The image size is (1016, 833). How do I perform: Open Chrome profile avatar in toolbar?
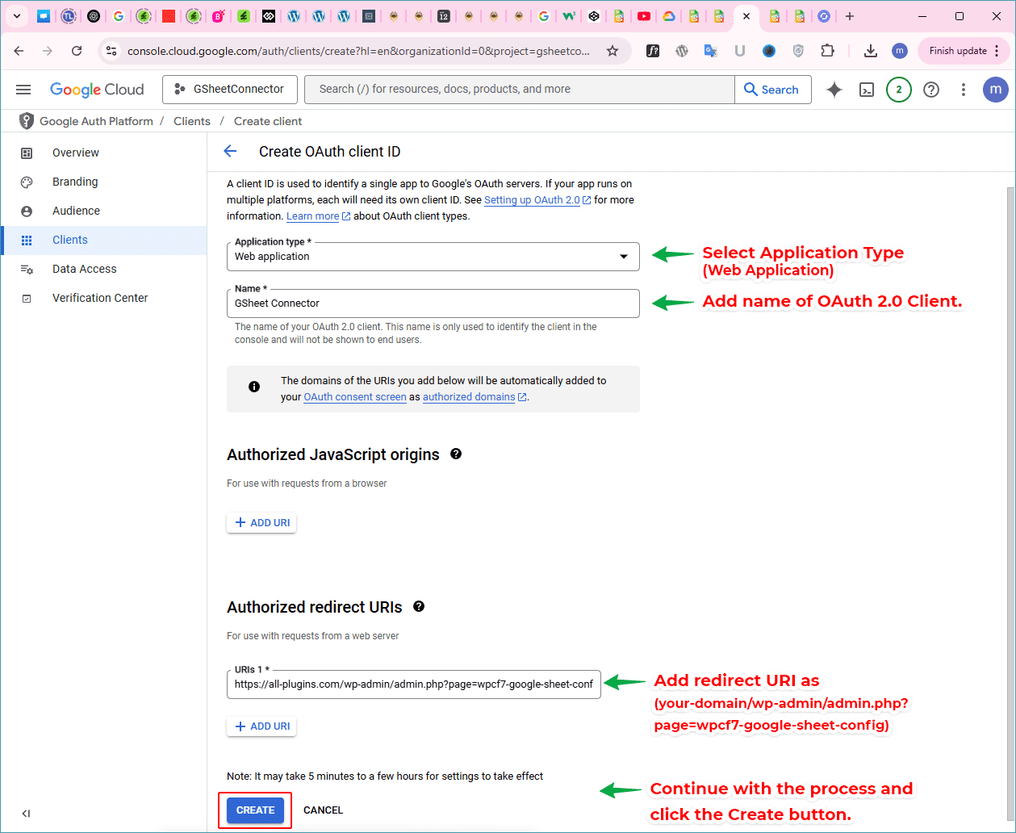[899, 51]
